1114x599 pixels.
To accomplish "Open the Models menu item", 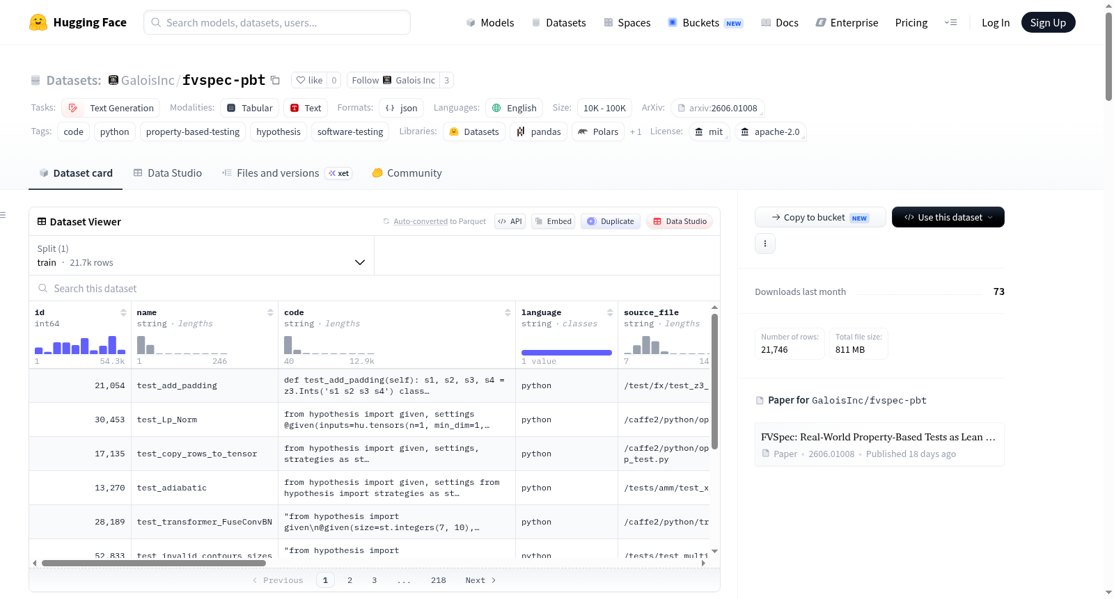I will point(490,22).
